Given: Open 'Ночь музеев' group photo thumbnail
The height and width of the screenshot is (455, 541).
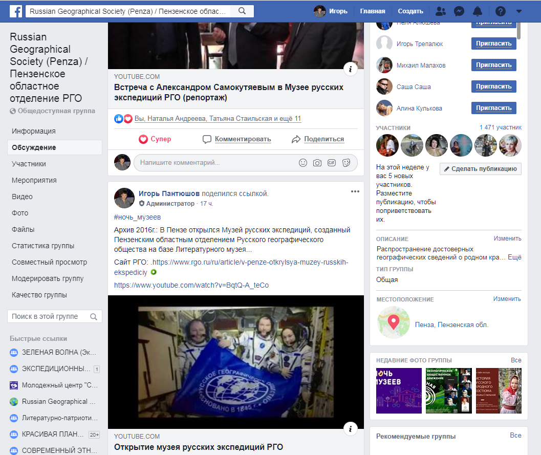Looking at the screenshot, I should coord(399,391).
